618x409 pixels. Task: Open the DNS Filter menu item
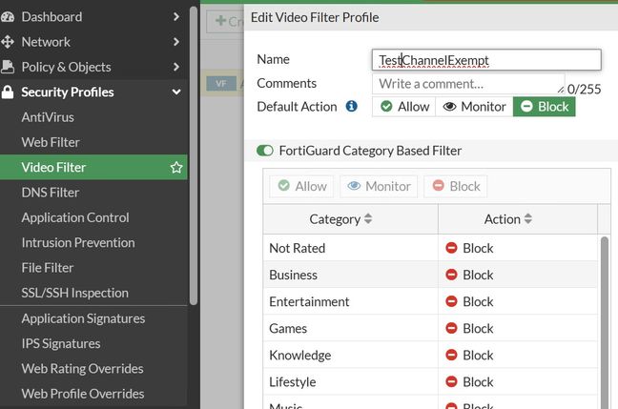pyautogui.click(x=51, y=193)
